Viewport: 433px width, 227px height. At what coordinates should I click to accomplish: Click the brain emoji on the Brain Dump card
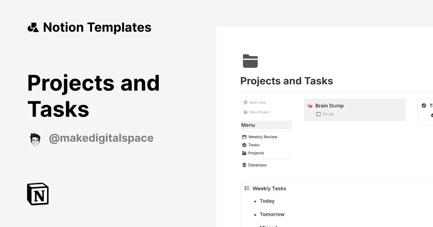(x=310, y=106)
